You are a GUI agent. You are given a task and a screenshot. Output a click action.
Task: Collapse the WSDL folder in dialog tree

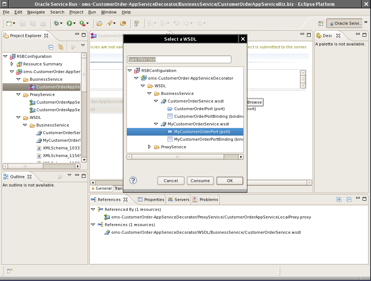tap(143, 86)
